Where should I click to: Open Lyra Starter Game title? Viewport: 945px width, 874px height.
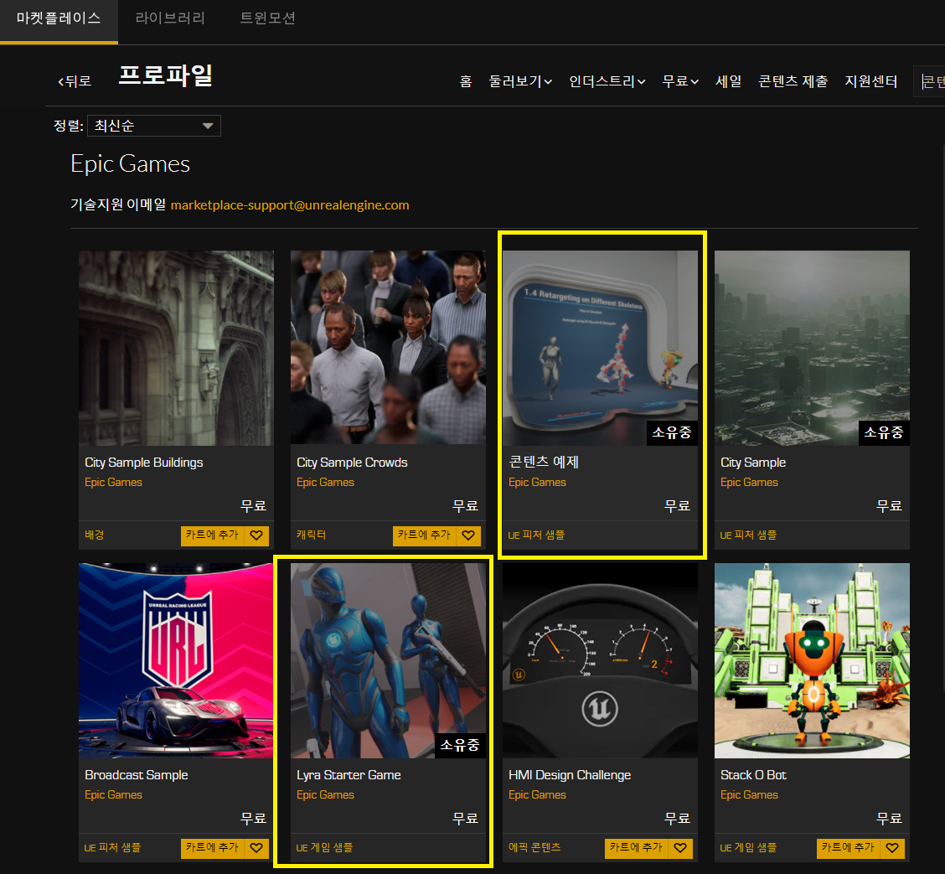click(x=349, y=775)
